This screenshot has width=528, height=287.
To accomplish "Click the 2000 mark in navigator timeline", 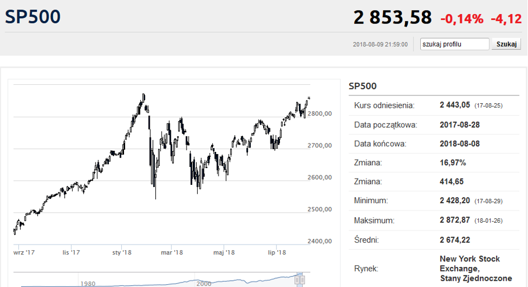I will tap(203, 283).
